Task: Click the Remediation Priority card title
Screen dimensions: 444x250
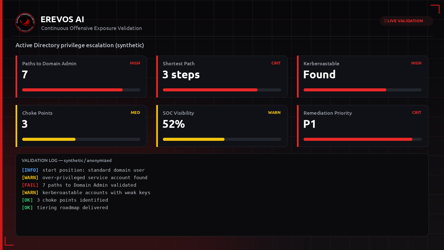Action: click(x=328, y=113)
